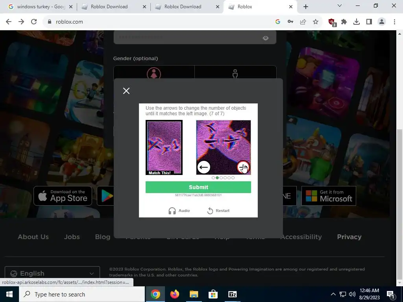Close the second Roblox Download tab
Viewport: 403px width, 302px height.
click(x=218, y=7)
